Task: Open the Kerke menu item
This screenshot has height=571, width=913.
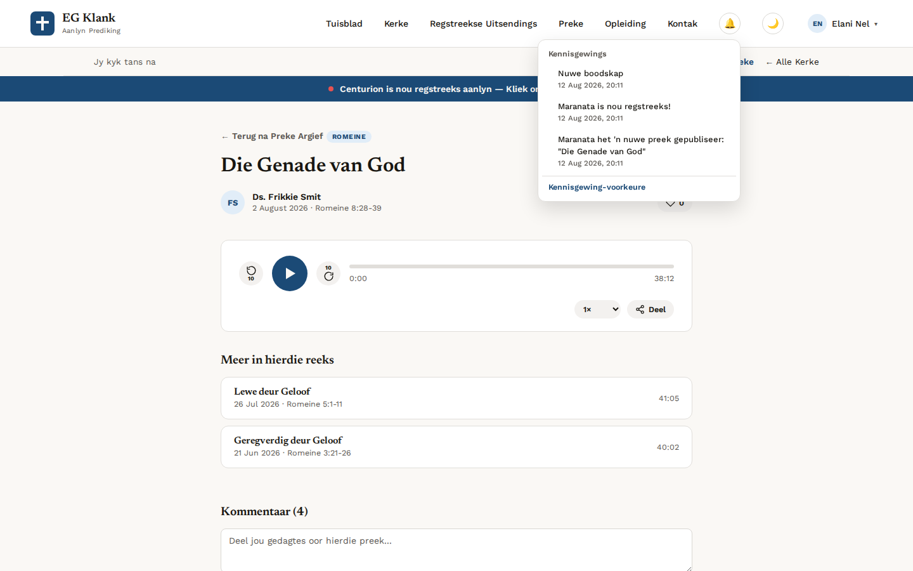Action: pyautogui.click(x=396, y=23)
